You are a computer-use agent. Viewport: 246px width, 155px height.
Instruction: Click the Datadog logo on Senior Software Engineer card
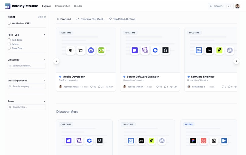point(145,50)
